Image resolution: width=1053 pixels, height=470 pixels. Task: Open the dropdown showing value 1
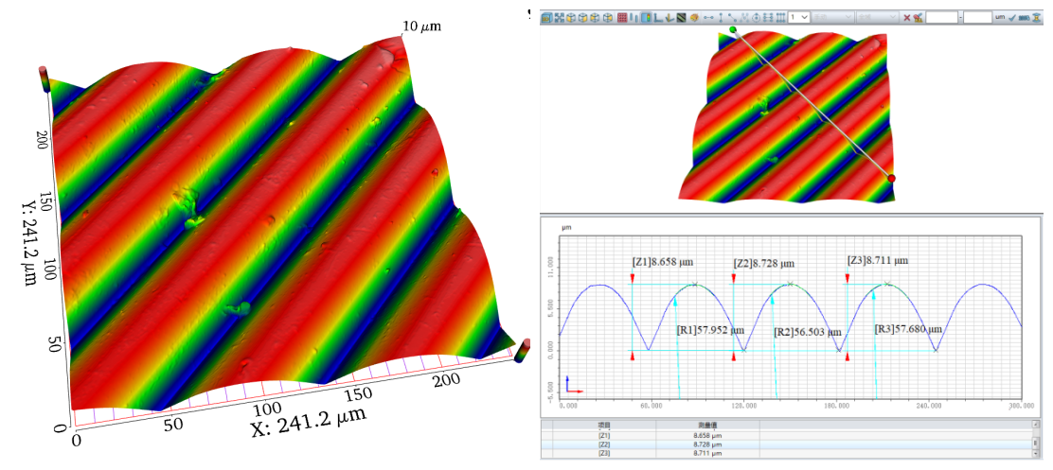pos(799,17)
